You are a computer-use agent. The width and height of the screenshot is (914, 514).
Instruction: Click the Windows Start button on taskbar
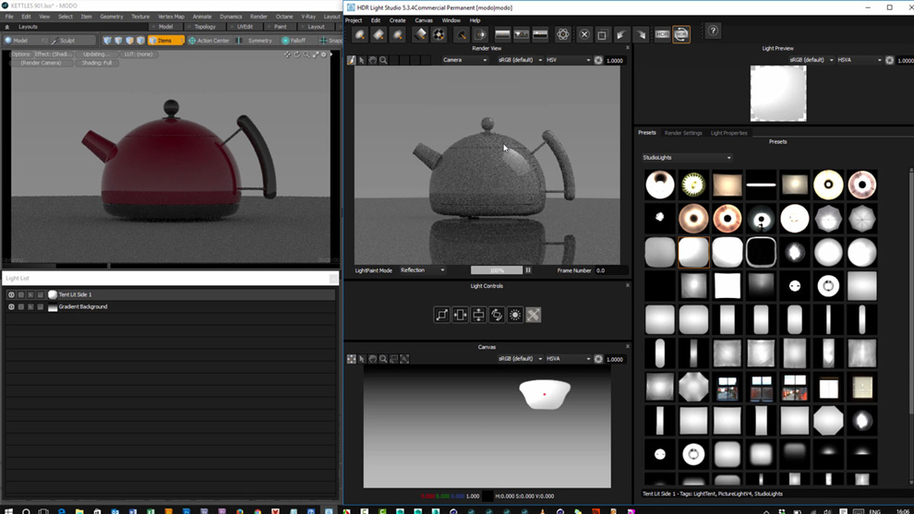pyautogui.click(x=8, y=511)
